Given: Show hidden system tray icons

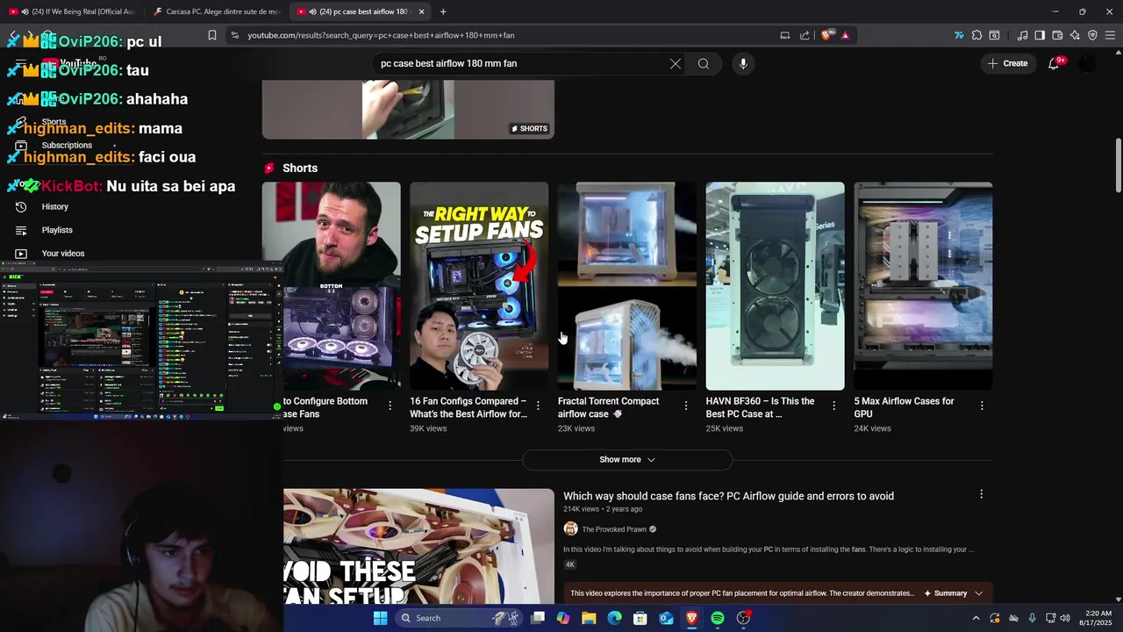Looking at the screenshot, I should (x=976, y=618).
